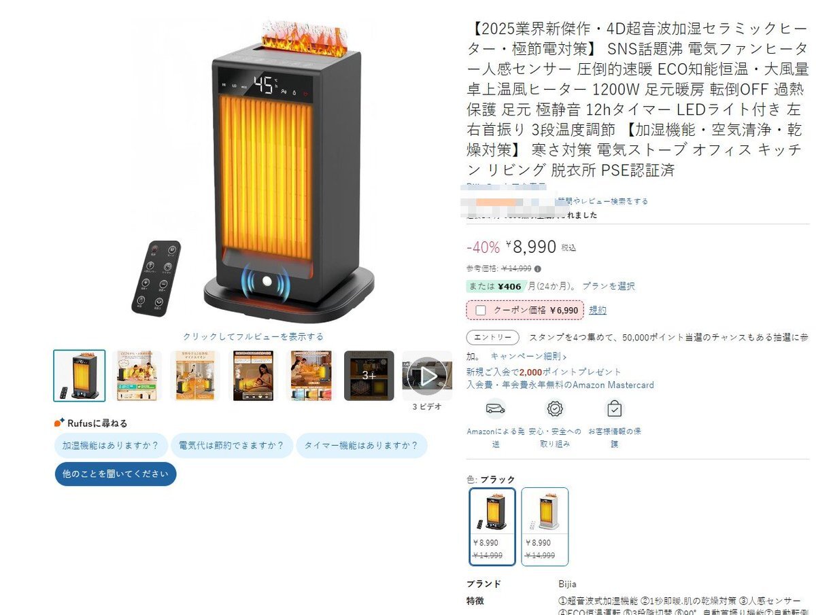Select the black color swatch option
The height and width of the screenshot is (615, 816).
(492, 526)
